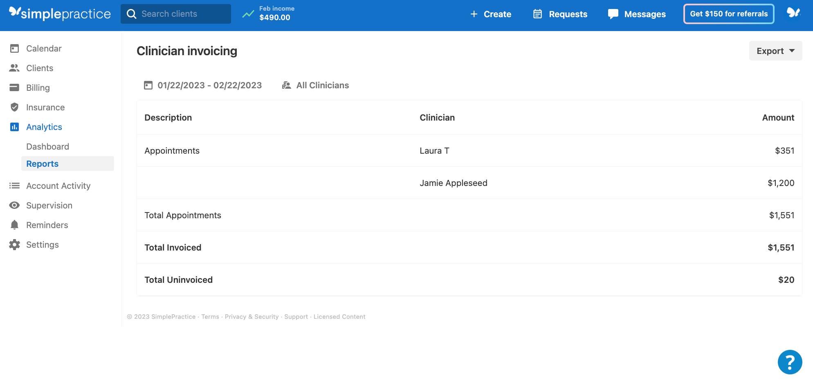
Task: Click the Messages chat bubble icon
Action: point(613,13)
